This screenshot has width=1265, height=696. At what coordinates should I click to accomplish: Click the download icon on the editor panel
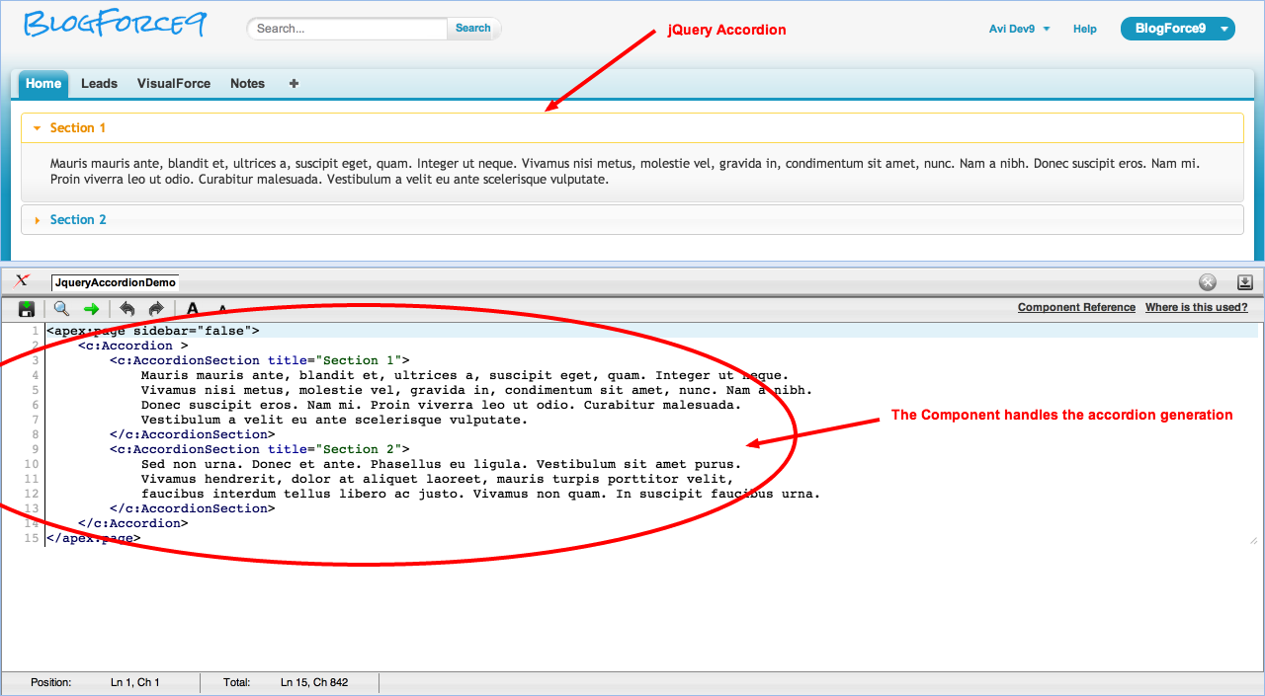(x=1244, y=281)
